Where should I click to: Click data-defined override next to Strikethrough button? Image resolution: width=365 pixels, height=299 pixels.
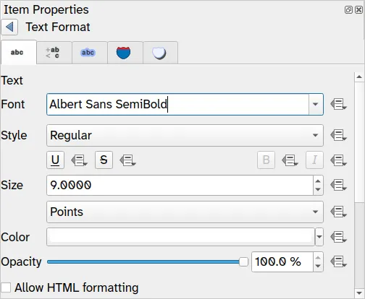click(128, 160)
